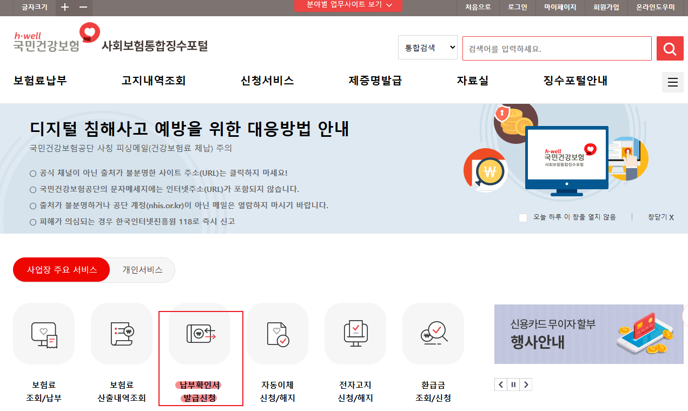Open 마이페이지 link
Image resolution: width=688 pixels, height=411 pixels.
(x=560, y=8)
